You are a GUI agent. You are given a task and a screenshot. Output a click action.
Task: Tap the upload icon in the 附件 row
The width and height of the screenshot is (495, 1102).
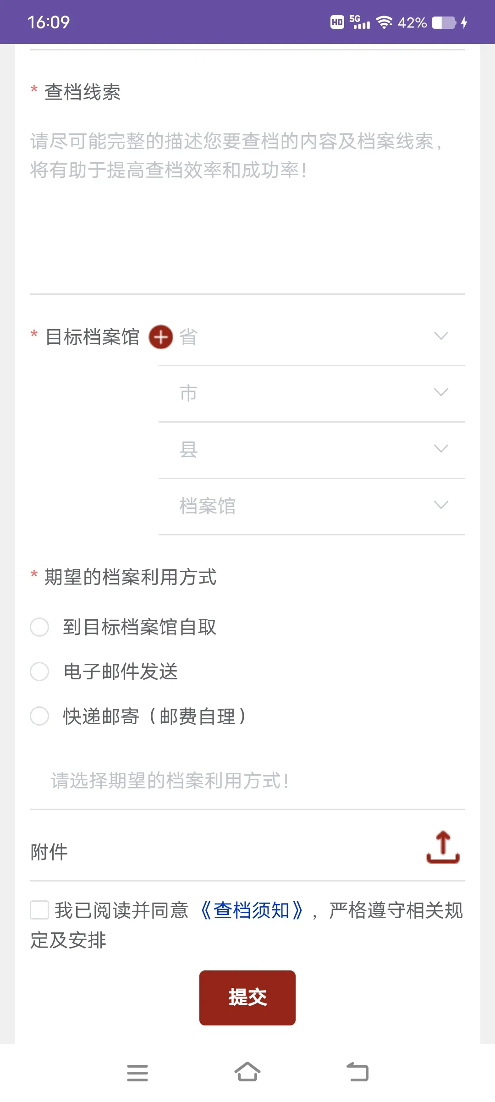443,847
